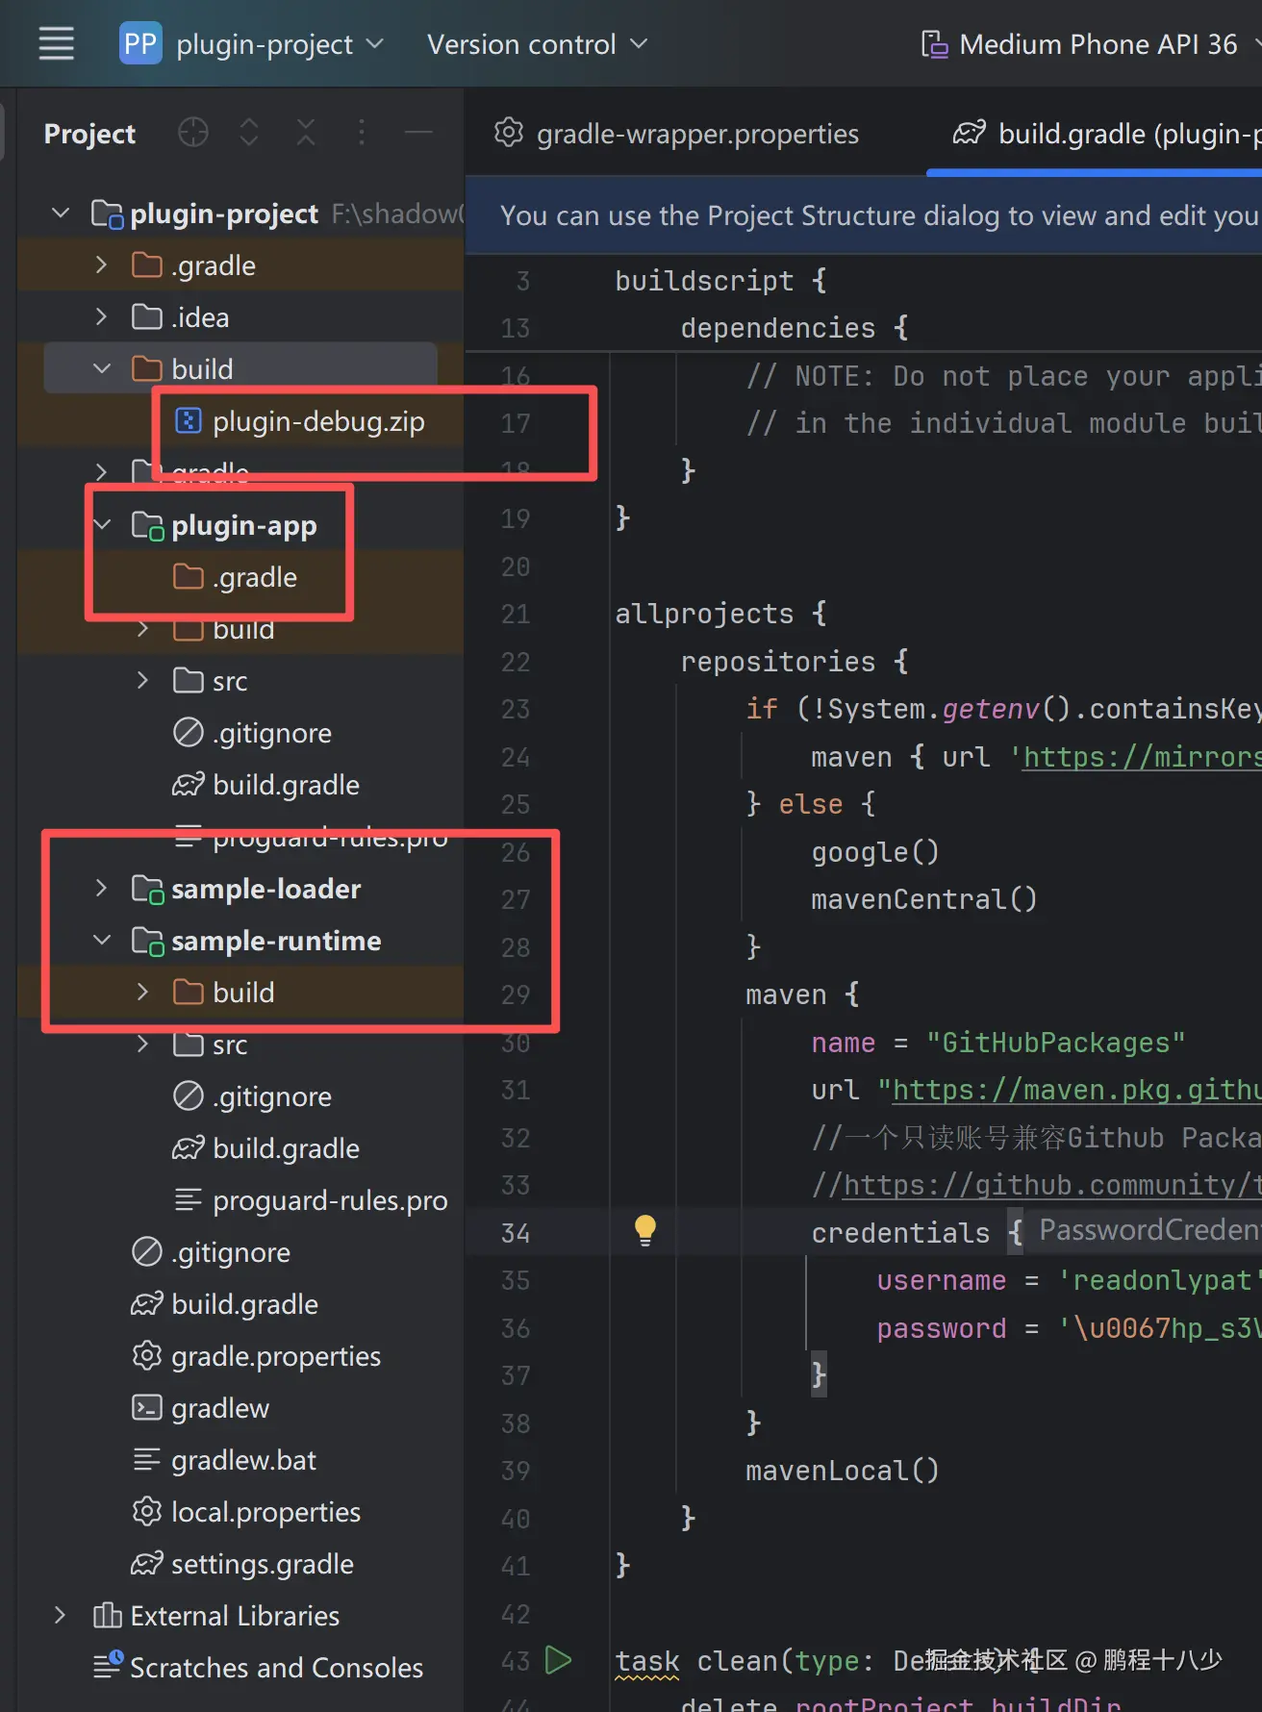Expand the .idea folder
The width and height of the screenshot is (1262, 1712).
pos(101,317)
